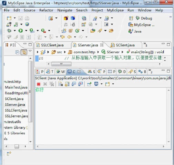Click editor horizontal scrollbar thumb
Viewport: 174px width, 165px height.
[x=61, y=64]
